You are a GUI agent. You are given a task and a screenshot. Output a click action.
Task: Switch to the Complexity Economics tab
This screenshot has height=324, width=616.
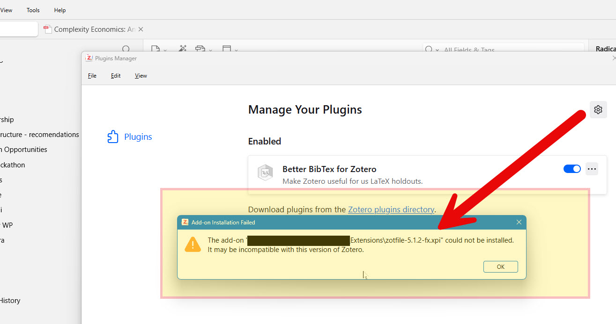(x=94, y=29)
